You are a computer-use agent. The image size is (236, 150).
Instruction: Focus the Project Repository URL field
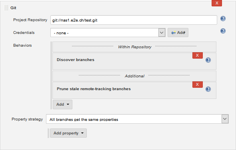click(x=134, y=20)
